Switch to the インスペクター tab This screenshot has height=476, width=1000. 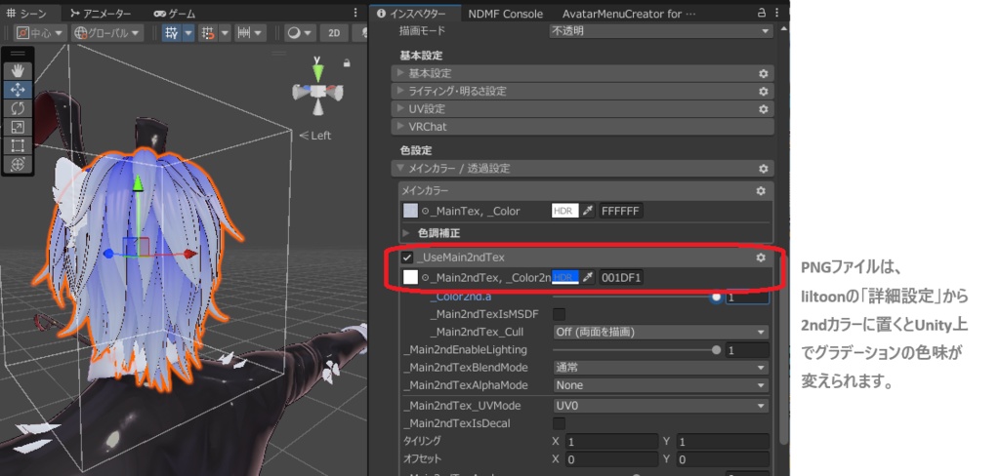point(415,14)
